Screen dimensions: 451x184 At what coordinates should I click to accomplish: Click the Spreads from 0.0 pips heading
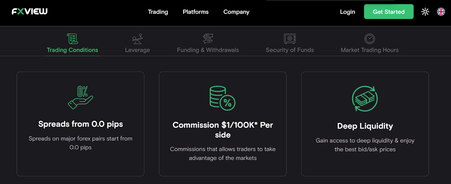tap(81, 124)
